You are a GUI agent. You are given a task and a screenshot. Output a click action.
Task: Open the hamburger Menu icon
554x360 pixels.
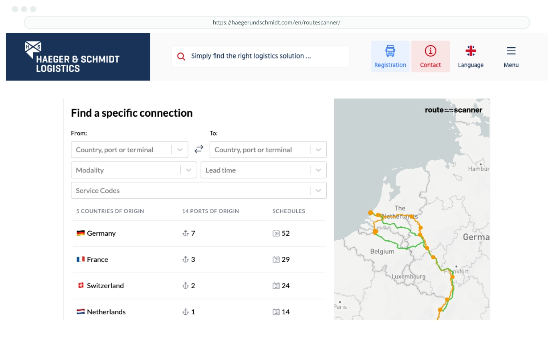(511, 51)
